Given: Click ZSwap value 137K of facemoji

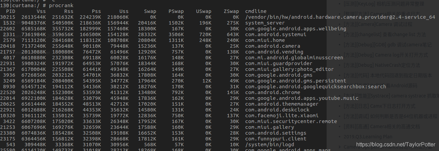Looking at the screenshot, I should [233, 116].
